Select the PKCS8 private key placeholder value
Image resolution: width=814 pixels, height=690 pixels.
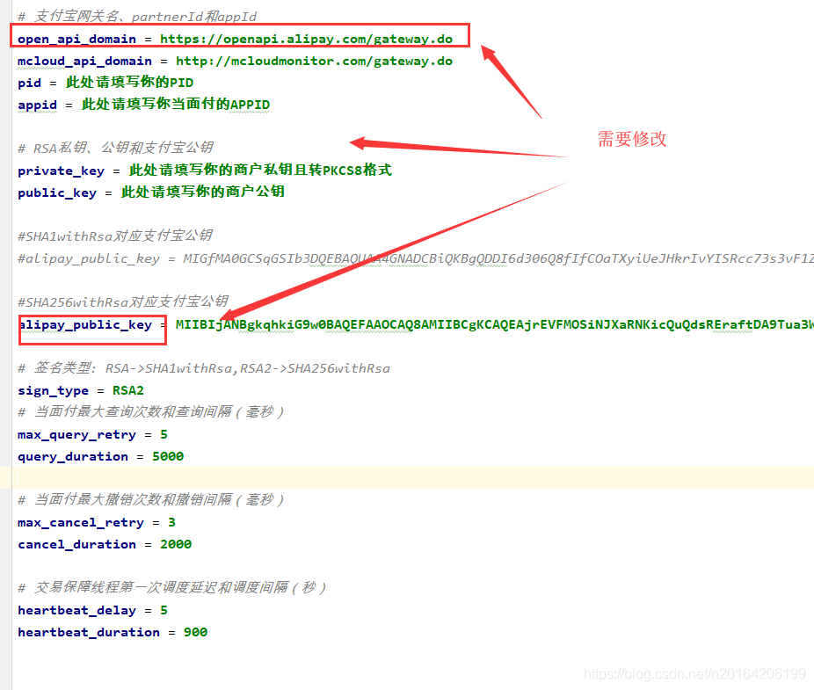point(260,171)
